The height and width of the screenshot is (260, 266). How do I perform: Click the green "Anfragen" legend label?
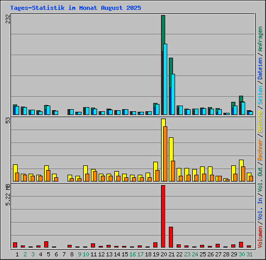[260, 39]
